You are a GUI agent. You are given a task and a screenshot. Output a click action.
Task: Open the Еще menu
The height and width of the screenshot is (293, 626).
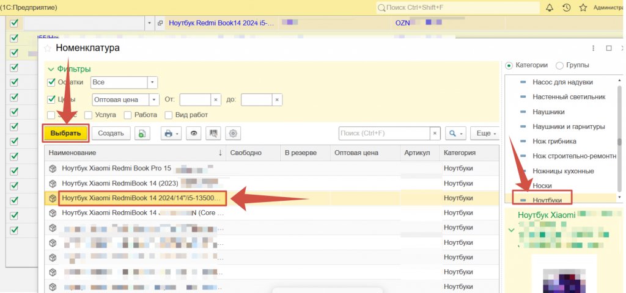coord(485,133)
